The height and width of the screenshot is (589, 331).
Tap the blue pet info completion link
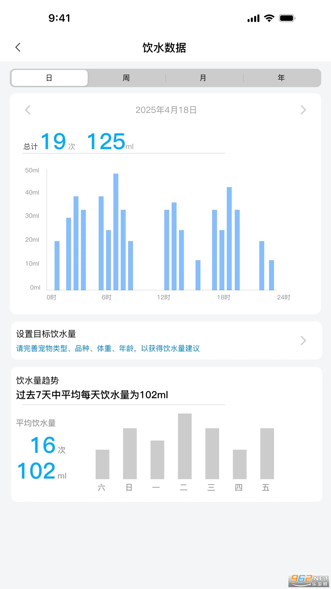[108, 348]
